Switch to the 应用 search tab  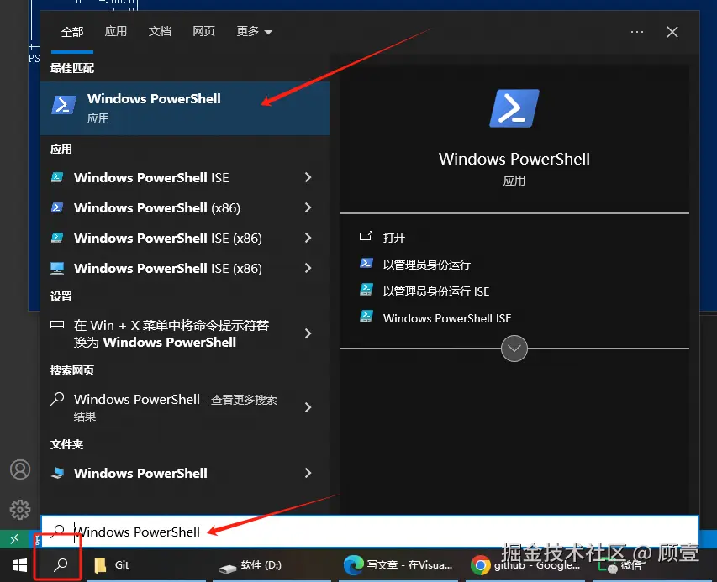116,31
